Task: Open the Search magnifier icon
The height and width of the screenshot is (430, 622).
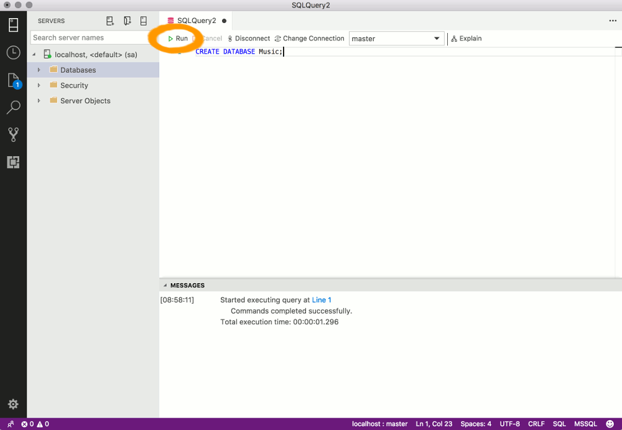Action: coord(13,107)
